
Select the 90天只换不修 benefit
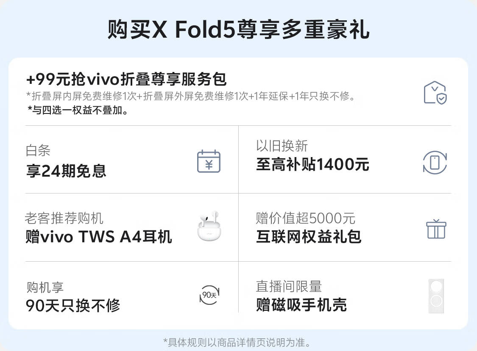[73, 305]
